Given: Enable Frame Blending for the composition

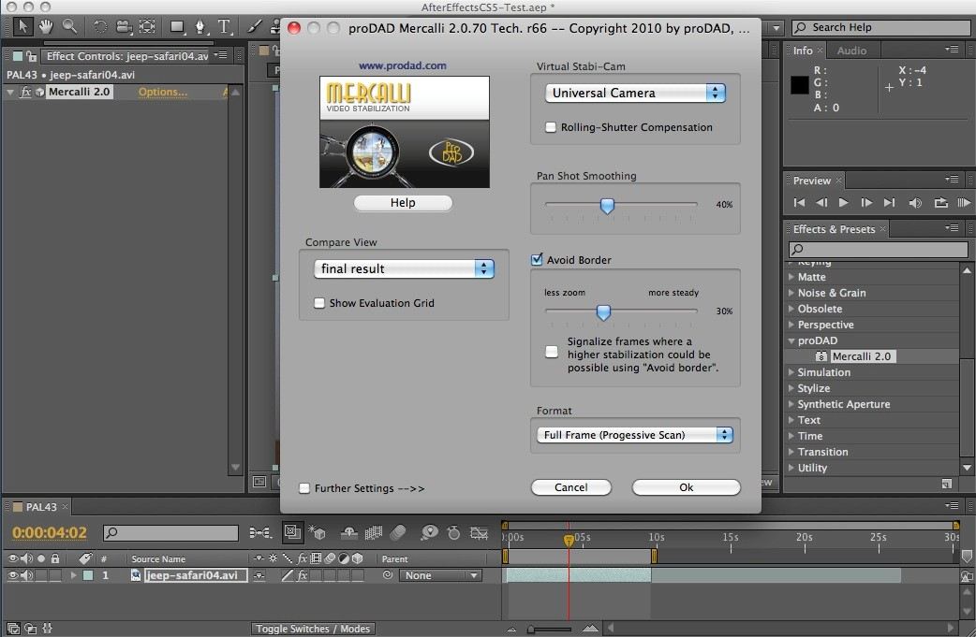Looking at the screenshot, I should (374, 532).
